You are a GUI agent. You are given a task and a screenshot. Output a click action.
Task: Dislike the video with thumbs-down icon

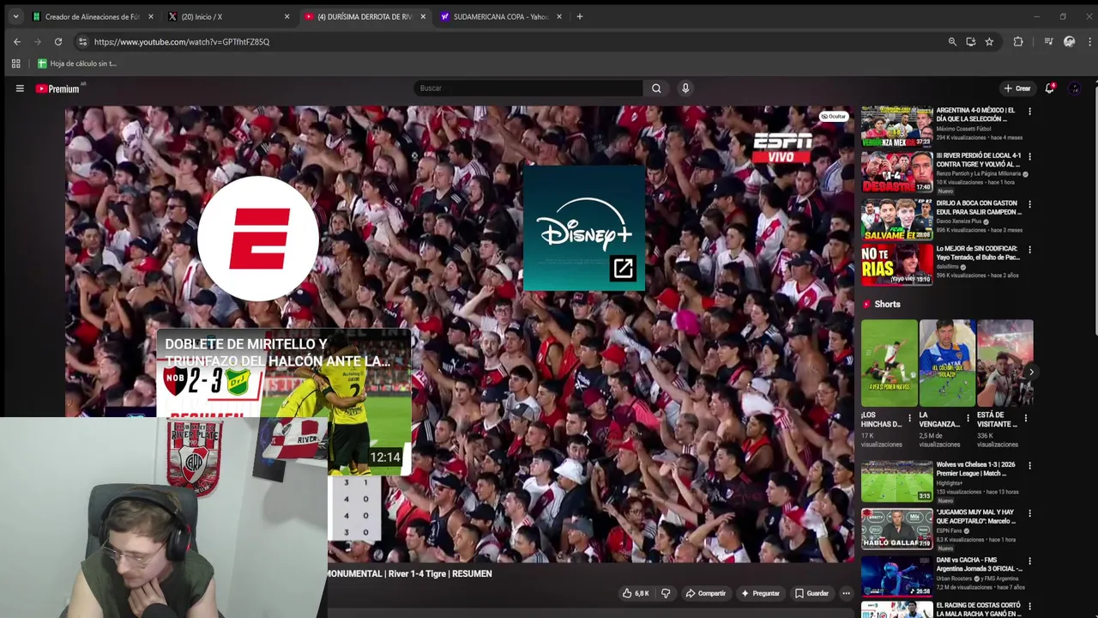click(x=666, y=593)
